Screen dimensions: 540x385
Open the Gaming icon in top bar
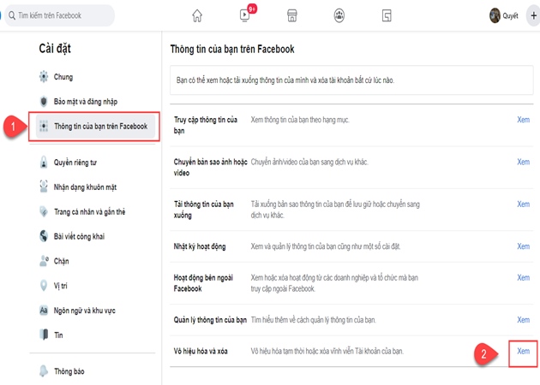(x=387, y=15)
